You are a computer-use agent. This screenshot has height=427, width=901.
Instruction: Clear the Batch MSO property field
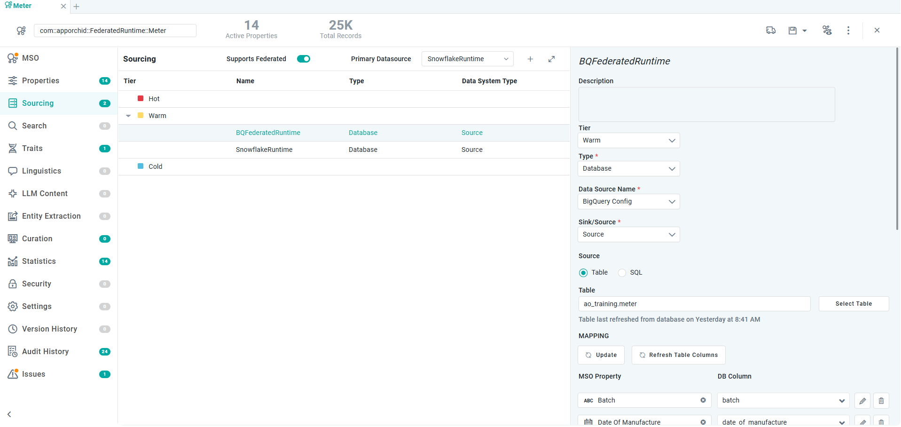tap(703, 400)
